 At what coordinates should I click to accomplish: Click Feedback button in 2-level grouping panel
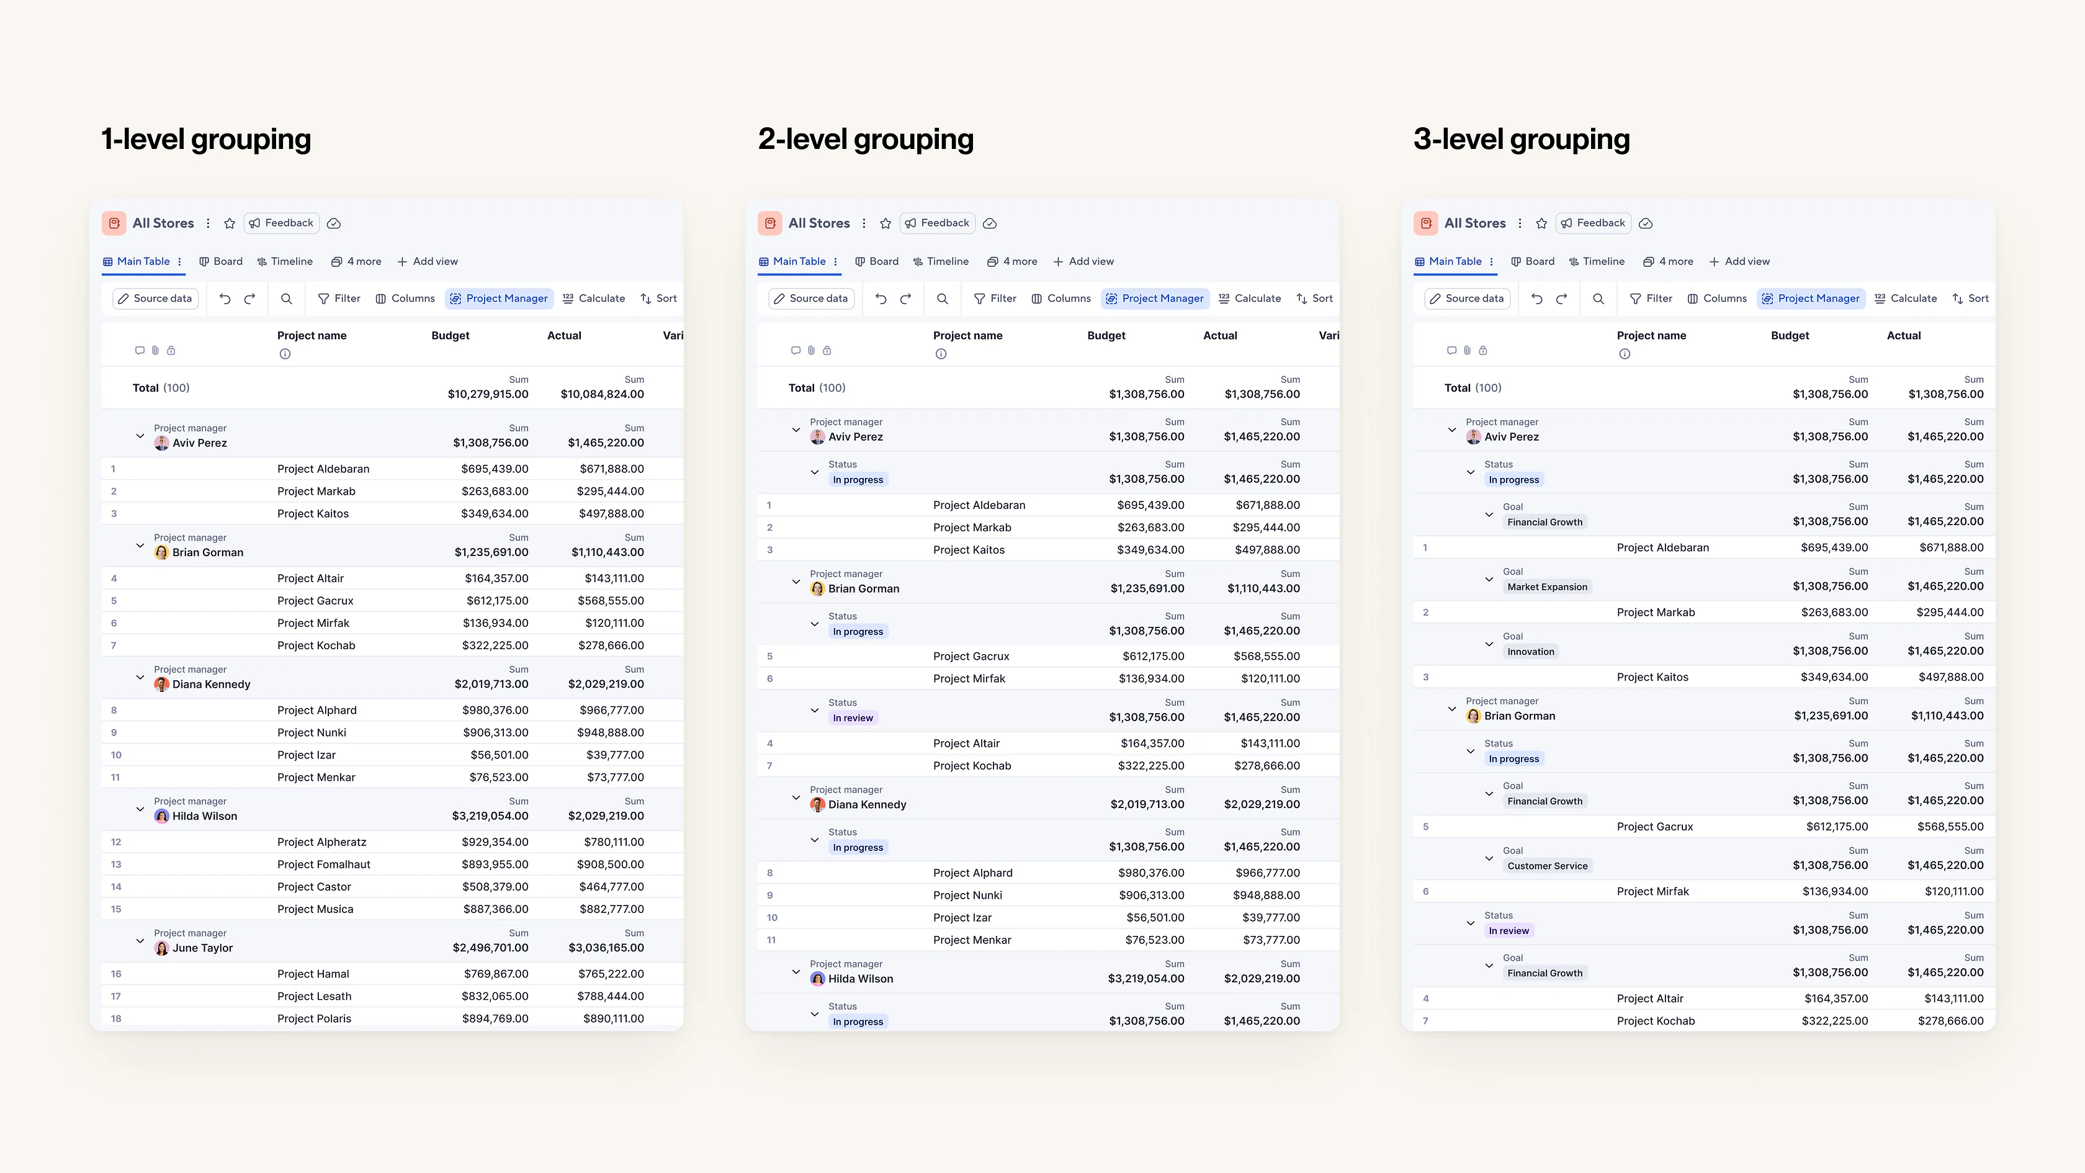[x=937, y=223]
